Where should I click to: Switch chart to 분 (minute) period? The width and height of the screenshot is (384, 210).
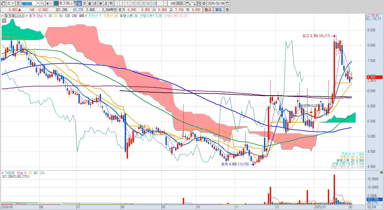(x=100, y=3)
